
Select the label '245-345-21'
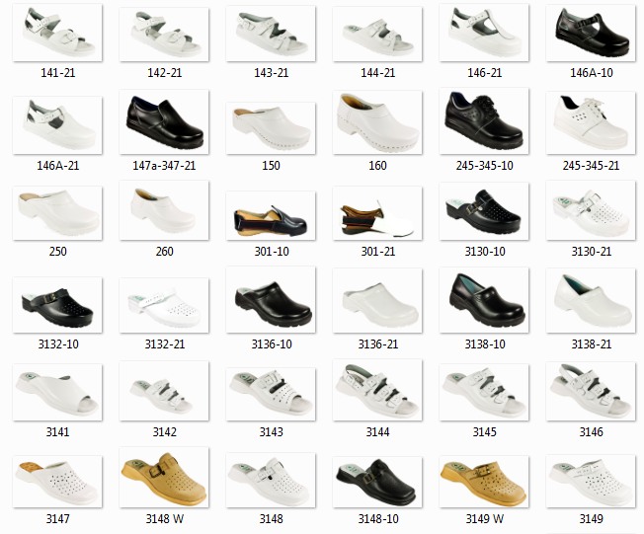tap(591, 166)
